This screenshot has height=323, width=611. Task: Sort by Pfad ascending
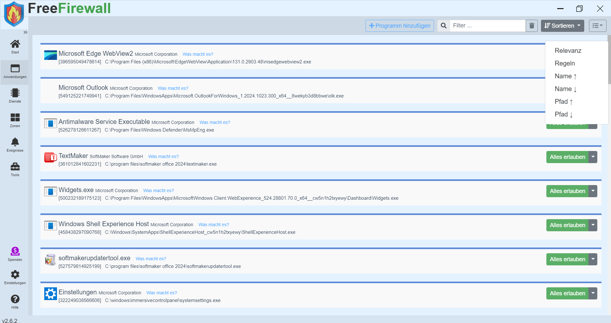pyautogui.click(x=564, y=102)
